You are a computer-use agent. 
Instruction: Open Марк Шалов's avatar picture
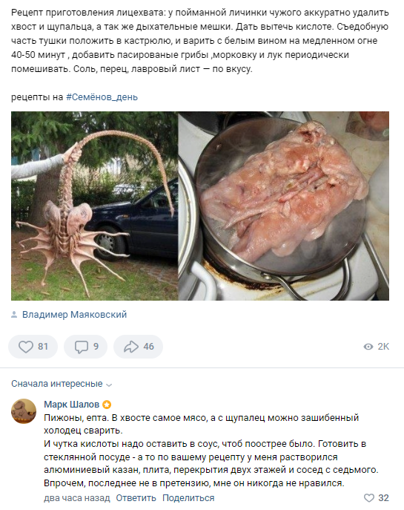[x=24, y=411]
